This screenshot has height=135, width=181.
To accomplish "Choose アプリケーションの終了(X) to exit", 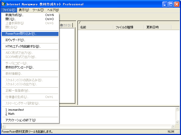I will 30,120.
